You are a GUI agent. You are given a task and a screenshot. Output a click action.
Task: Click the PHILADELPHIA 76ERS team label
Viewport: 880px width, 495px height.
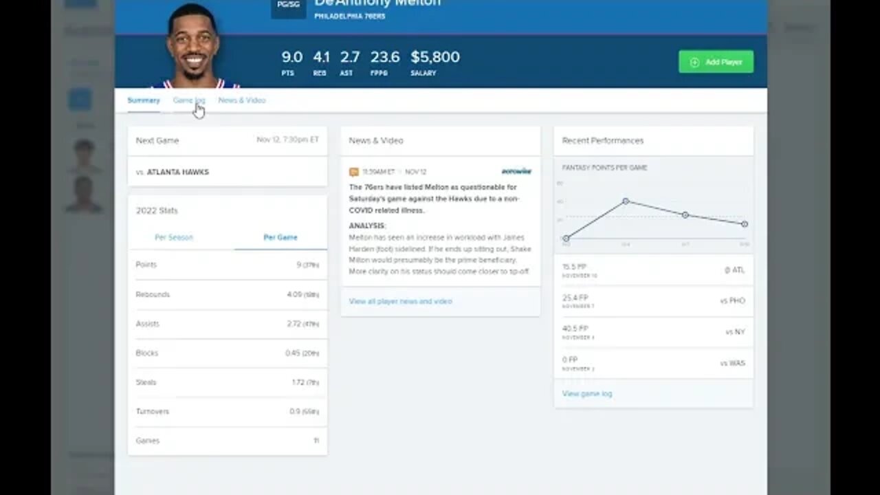[x=350, y=16]
